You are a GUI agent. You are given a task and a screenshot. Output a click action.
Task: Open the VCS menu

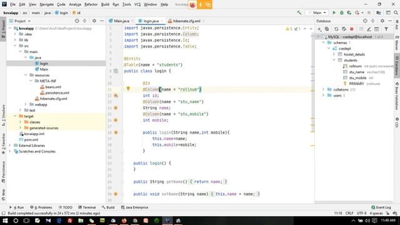coord(137,4)
